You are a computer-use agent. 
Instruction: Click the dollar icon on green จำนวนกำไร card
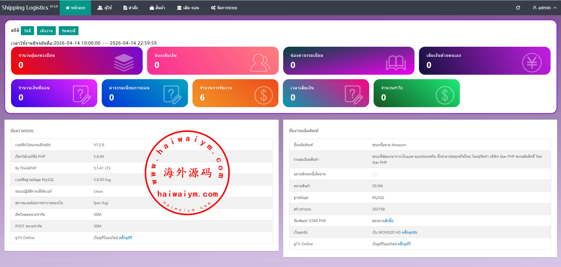click(445, 95)
